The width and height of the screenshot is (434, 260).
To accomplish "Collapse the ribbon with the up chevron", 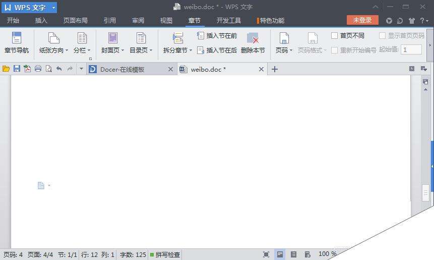I will (x=376, y=7).
